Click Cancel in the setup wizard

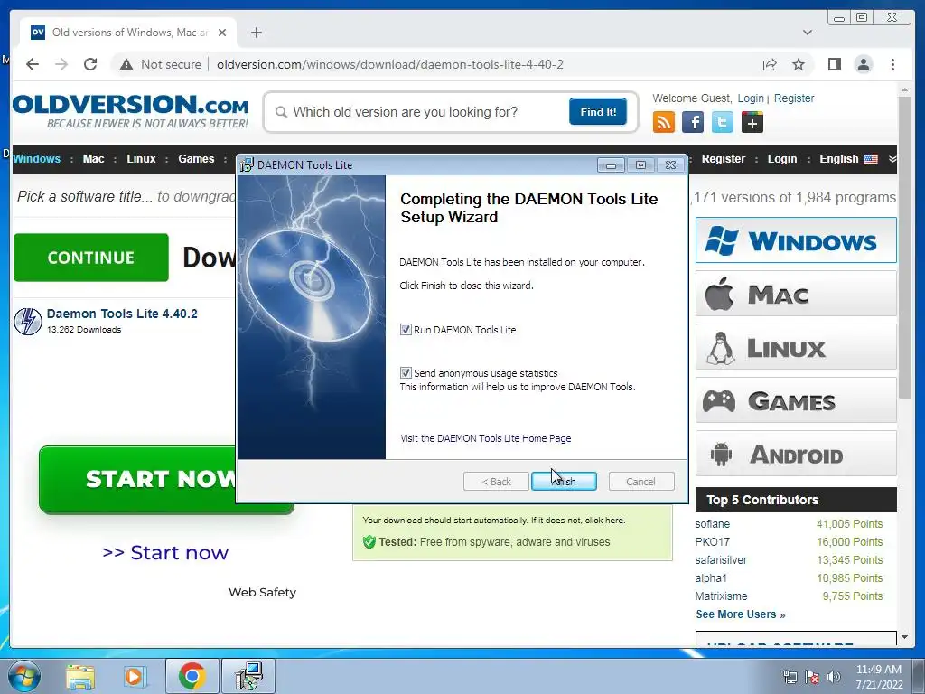point(641,482)
